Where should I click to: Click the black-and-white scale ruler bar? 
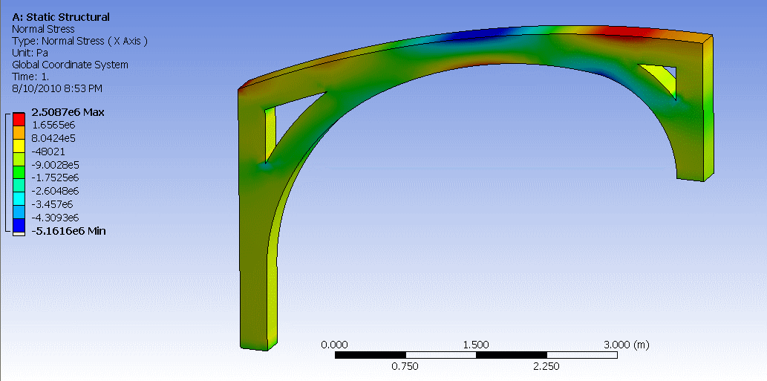click(476, 354)
